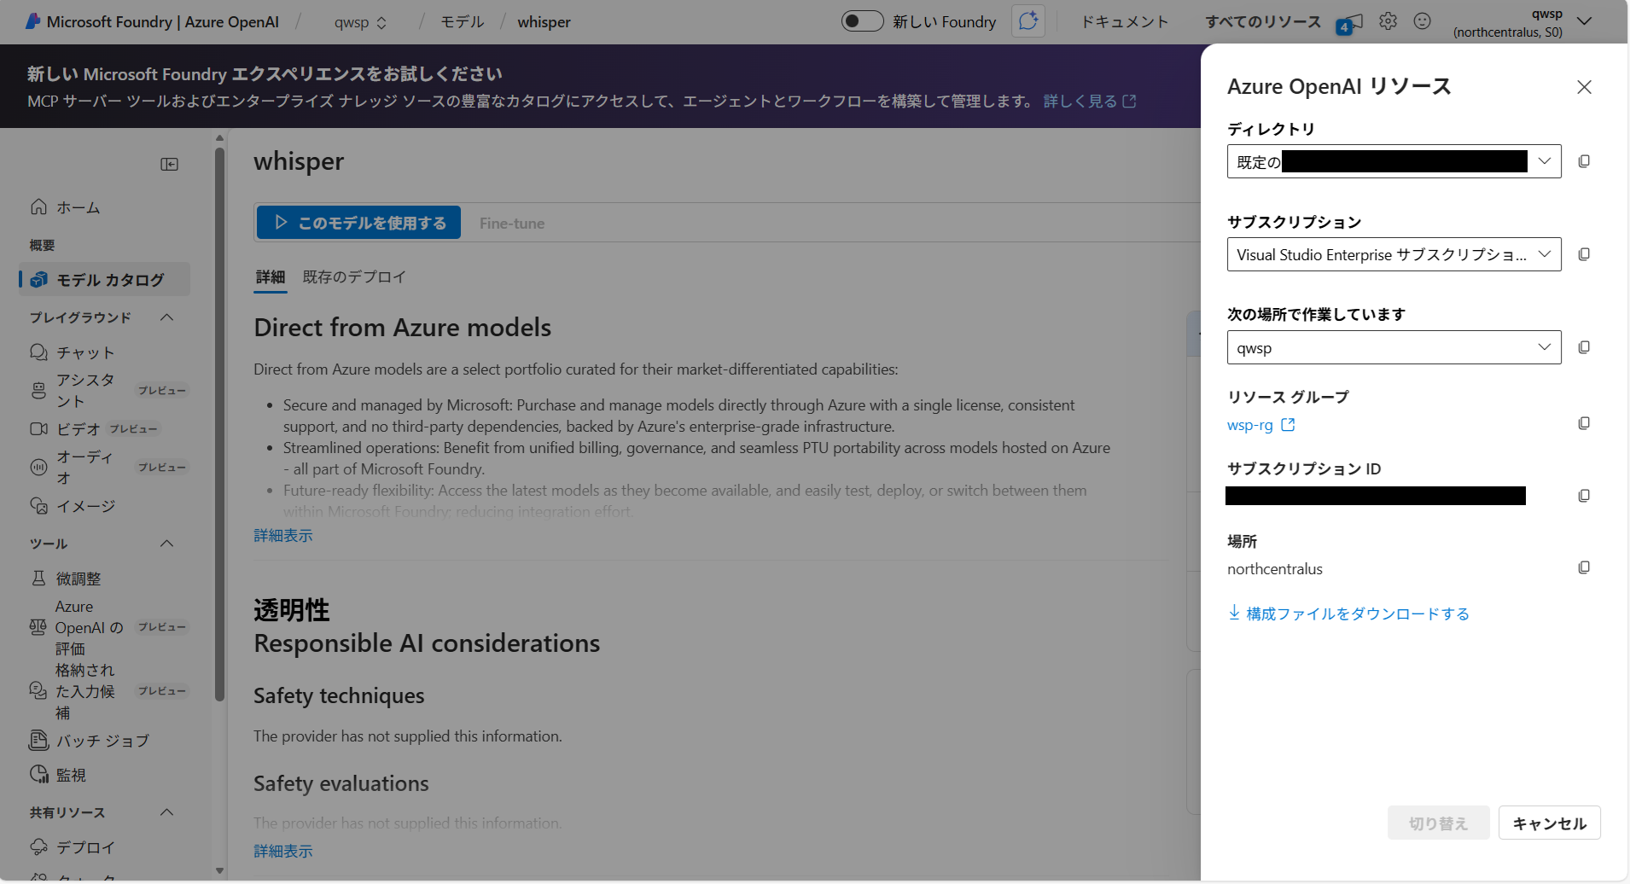The width and height of the screenshot is (1630, 884).
Task: Copy the resource group name icon
Action: (x=1584, y=423)
